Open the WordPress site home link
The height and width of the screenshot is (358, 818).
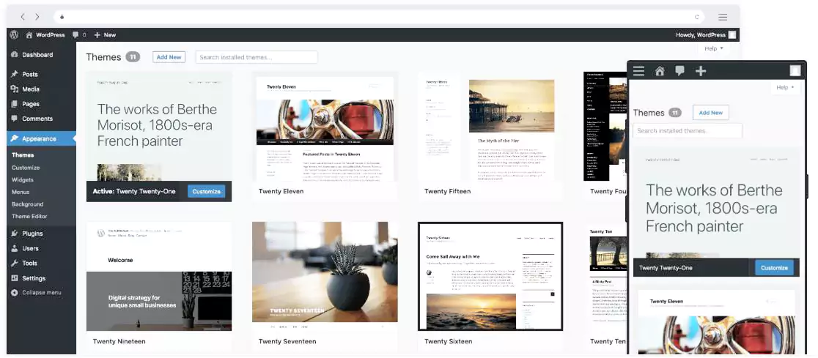tap(45, 35)
